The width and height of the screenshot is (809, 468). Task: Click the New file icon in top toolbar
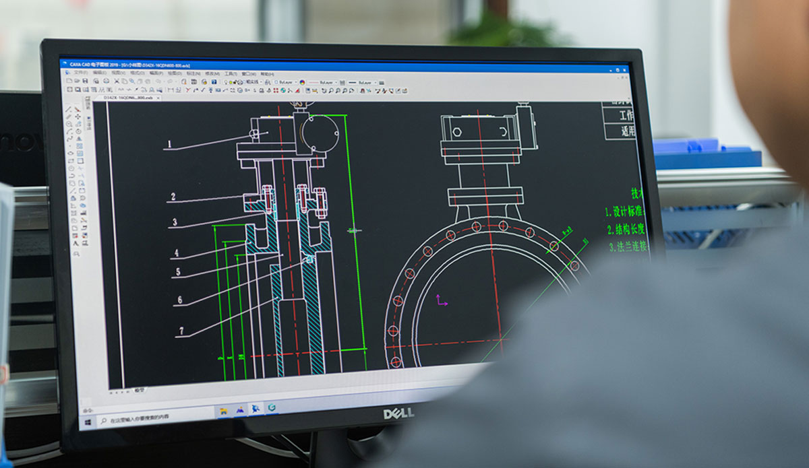click(69, 82)
